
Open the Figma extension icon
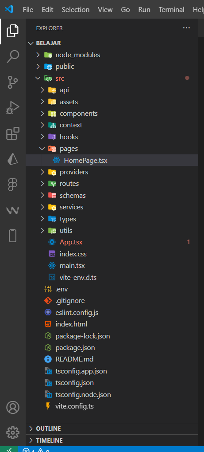(13, 185)
